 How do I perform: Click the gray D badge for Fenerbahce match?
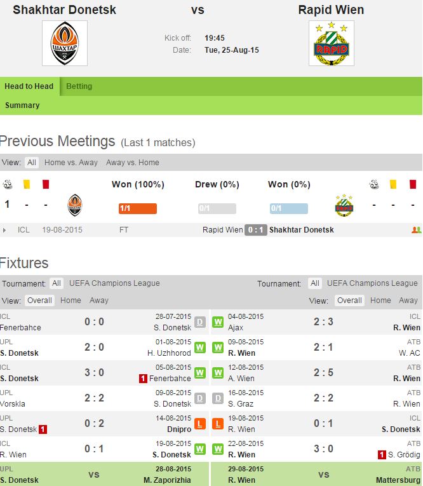coord(199,321)
